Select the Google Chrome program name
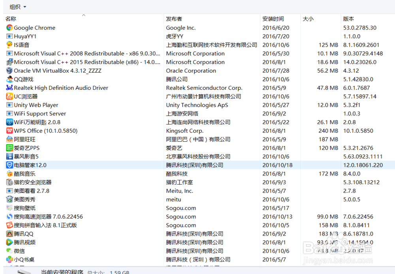 (x=34, y=28)
